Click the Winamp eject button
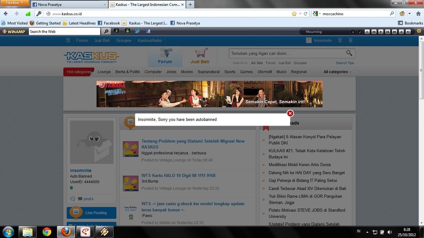Viewport: 424px width, 238px height. pos(401,32)
